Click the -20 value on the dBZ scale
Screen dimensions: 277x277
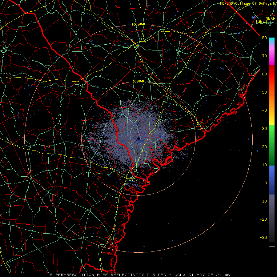click(x=263, y=219)
